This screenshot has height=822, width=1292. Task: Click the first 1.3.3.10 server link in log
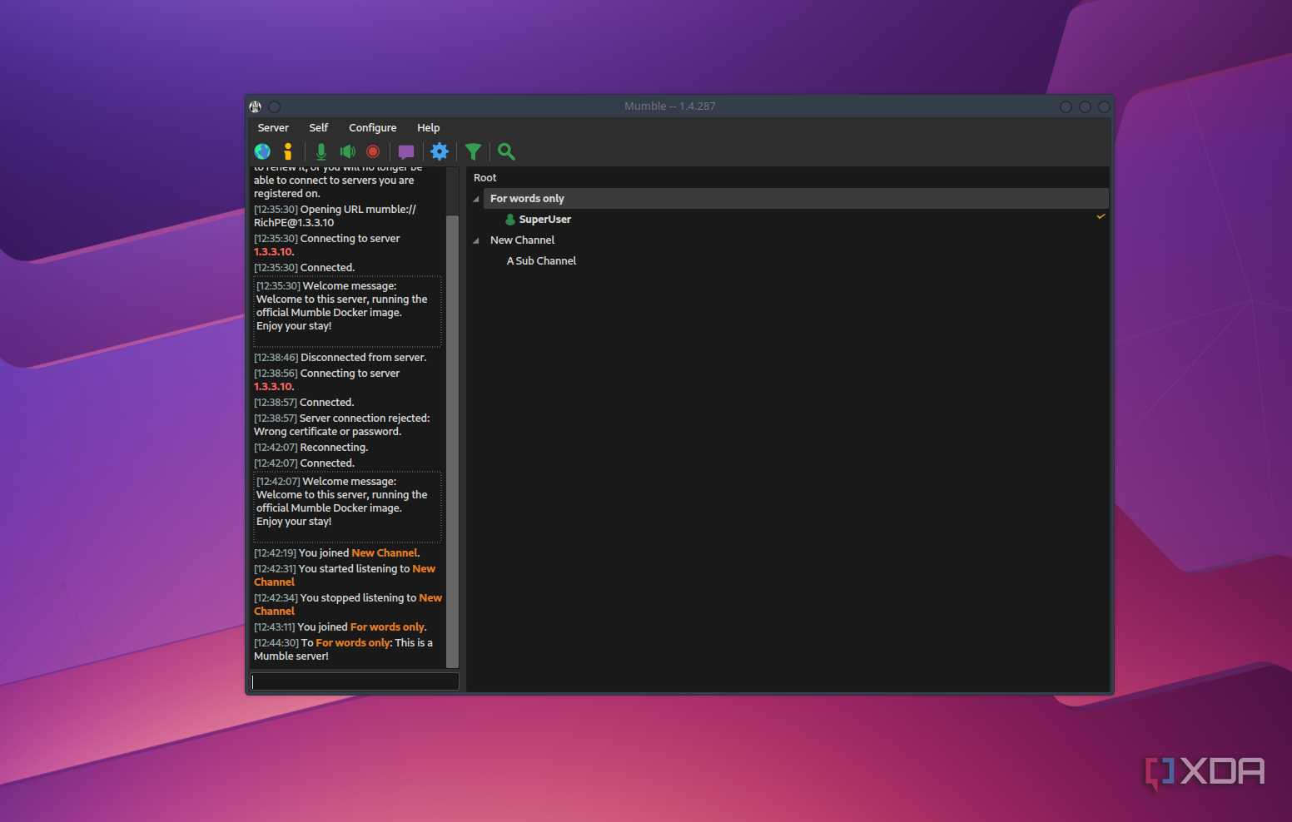273,252
